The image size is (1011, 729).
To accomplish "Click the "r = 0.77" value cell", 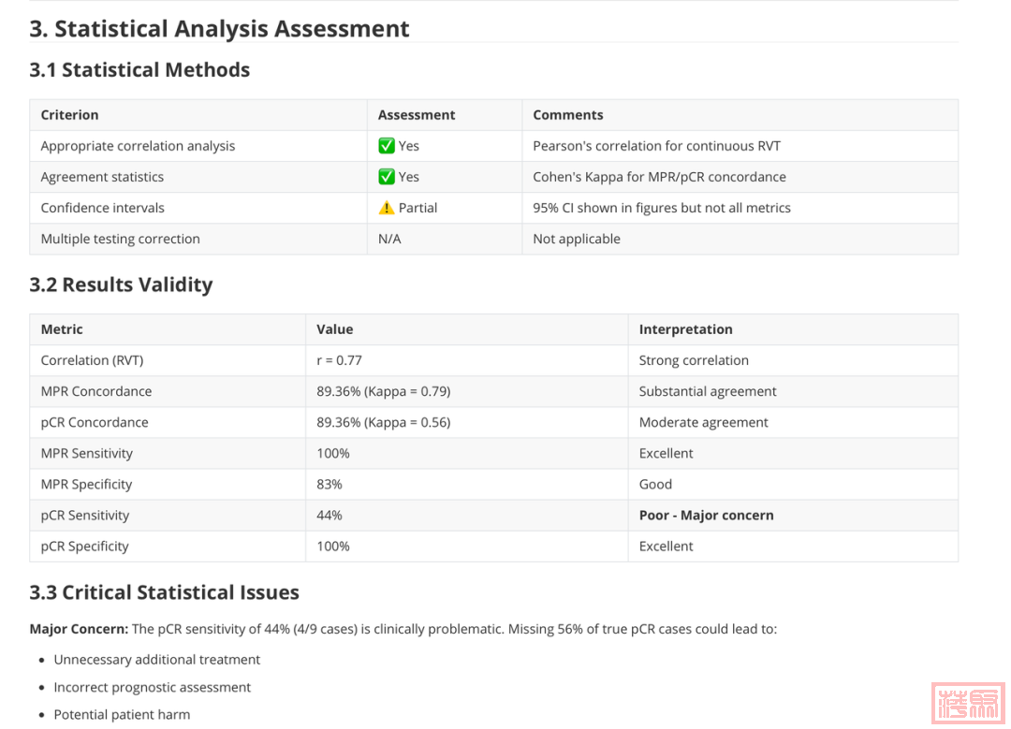I will tap(339, 360).
